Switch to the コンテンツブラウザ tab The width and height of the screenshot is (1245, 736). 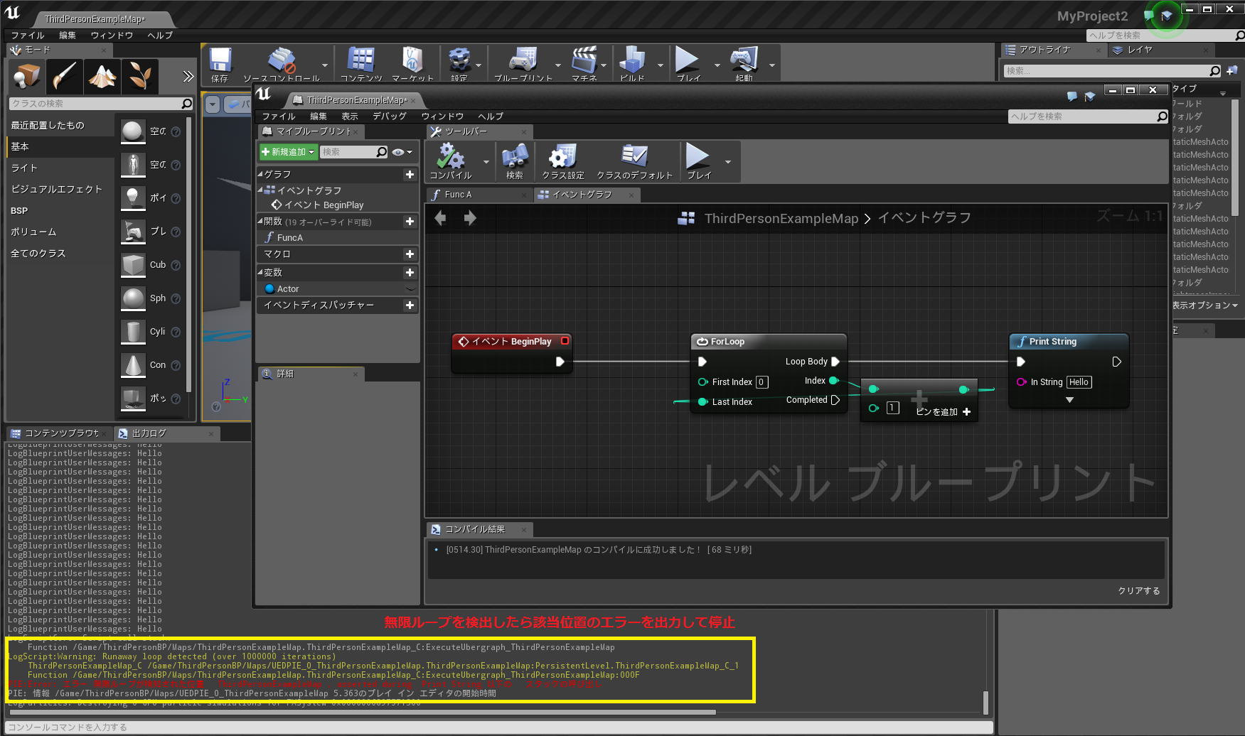click(58, 433)
